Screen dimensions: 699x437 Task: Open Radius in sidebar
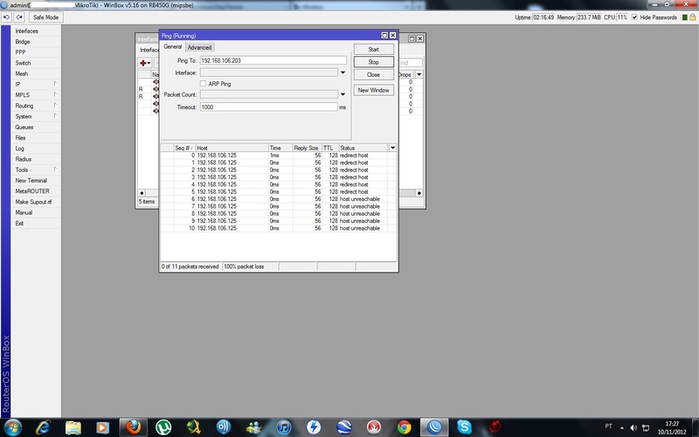24,159
